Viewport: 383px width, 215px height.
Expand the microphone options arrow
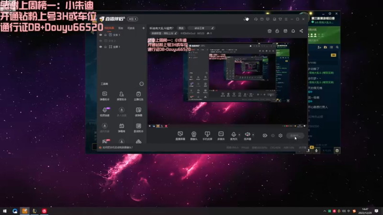tap(239, 135)
